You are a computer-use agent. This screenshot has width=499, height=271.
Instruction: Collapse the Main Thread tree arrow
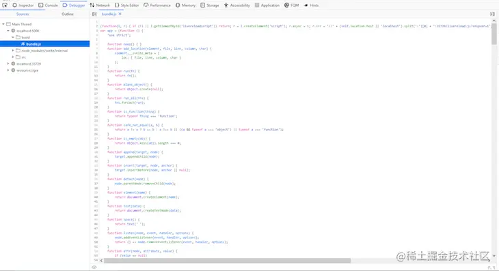[x=3, y=24]
